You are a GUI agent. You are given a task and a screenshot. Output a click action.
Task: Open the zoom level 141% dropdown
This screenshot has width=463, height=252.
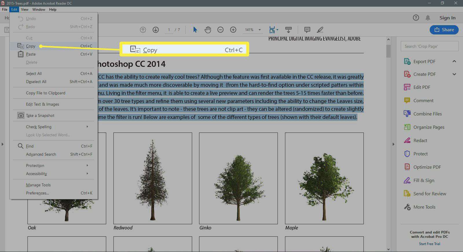coord(260,30)
